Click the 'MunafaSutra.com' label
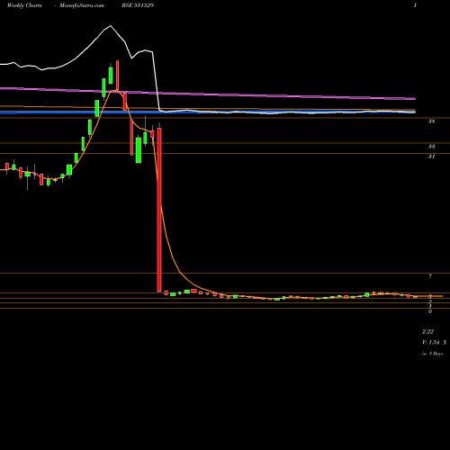The height and width of the screenshot is (450, 450). tap(82, 5)
